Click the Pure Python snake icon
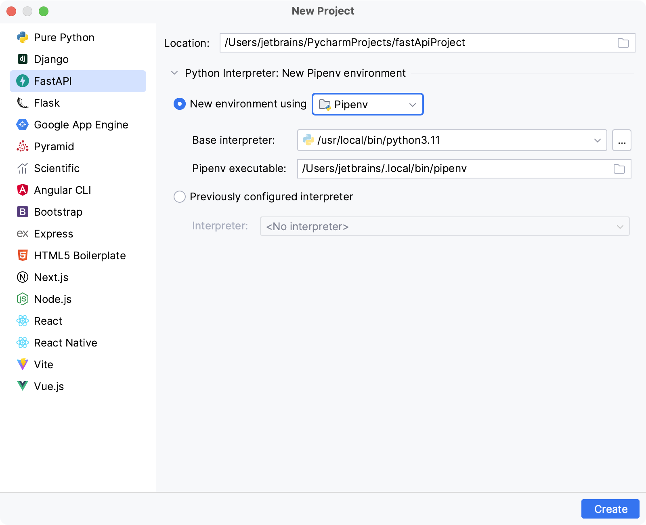This screenshot has height=525, width=646. tap(23, 38)
